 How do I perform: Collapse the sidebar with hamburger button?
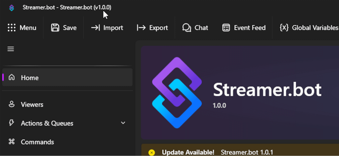point(11,49)
